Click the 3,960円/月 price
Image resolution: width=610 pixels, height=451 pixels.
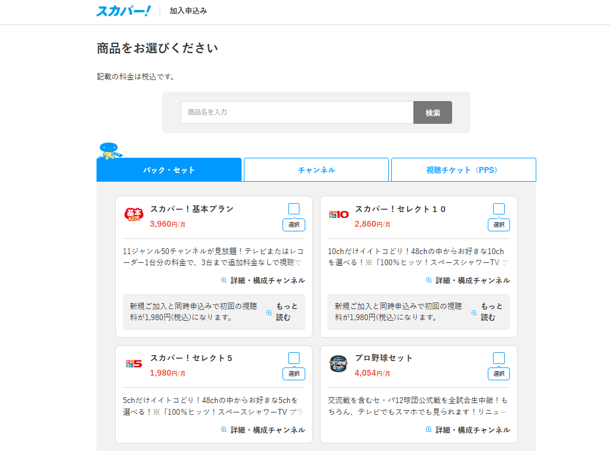click(x=168, y=224)
